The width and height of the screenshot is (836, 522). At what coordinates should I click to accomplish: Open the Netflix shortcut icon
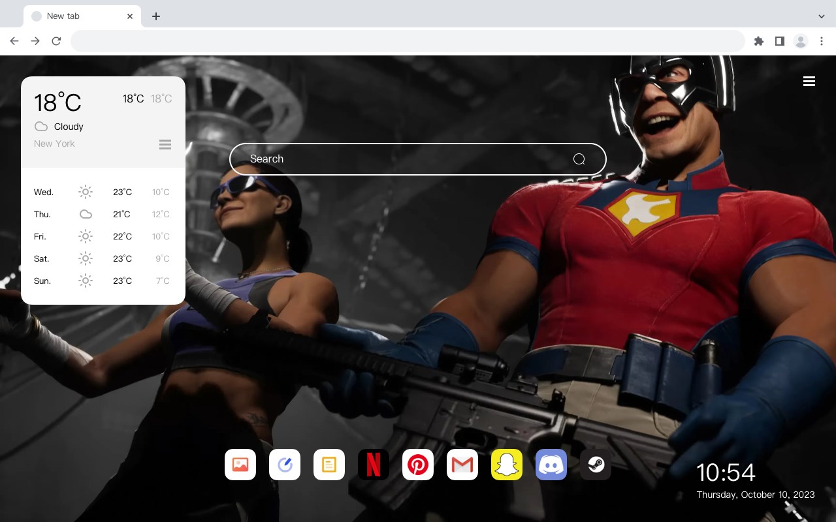click(x=374, y=465)
